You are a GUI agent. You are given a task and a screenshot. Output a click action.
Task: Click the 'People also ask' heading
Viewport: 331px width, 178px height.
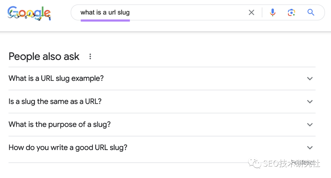tap(44, 57)
